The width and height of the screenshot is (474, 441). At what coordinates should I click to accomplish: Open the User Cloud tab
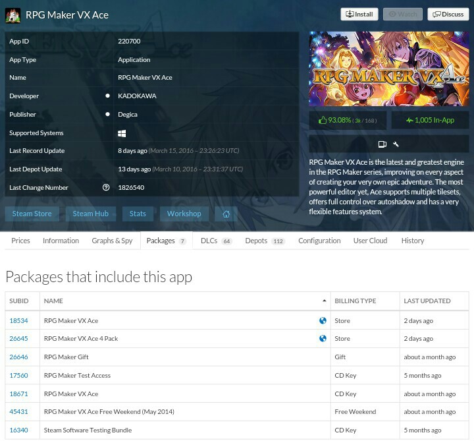370,241
